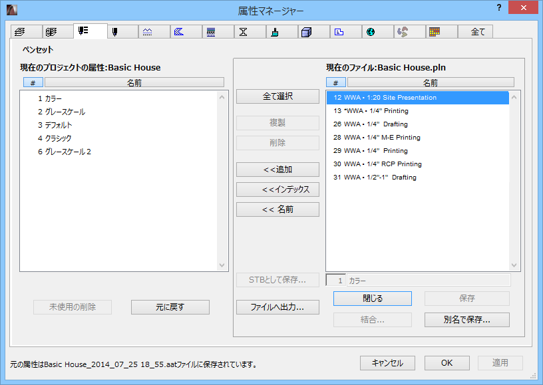Select pen set 3 デフォルト

click(118, 125)
